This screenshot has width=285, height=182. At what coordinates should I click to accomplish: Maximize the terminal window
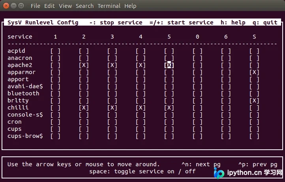click(x=21, y=6)
